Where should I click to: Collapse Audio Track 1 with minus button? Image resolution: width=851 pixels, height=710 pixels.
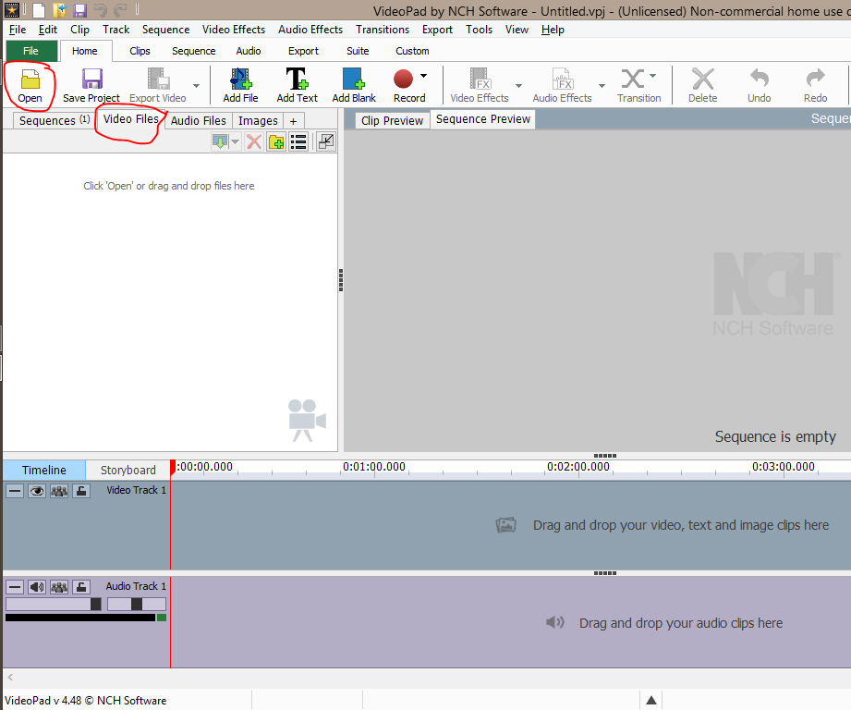point(15,587)
